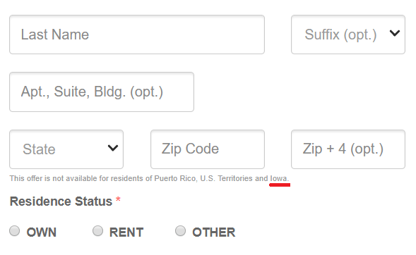Pick the OTHER radio button
Image resolution: width=416 pixels, height=255 pixels.
tap(180, 230)
